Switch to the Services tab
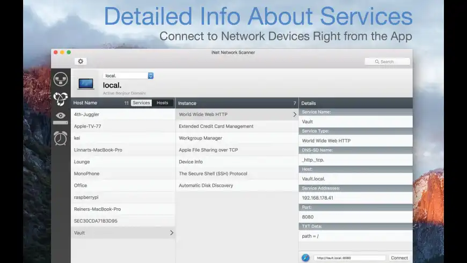Image resolution: width=467 pixels, height=263 pixels. 141,103
